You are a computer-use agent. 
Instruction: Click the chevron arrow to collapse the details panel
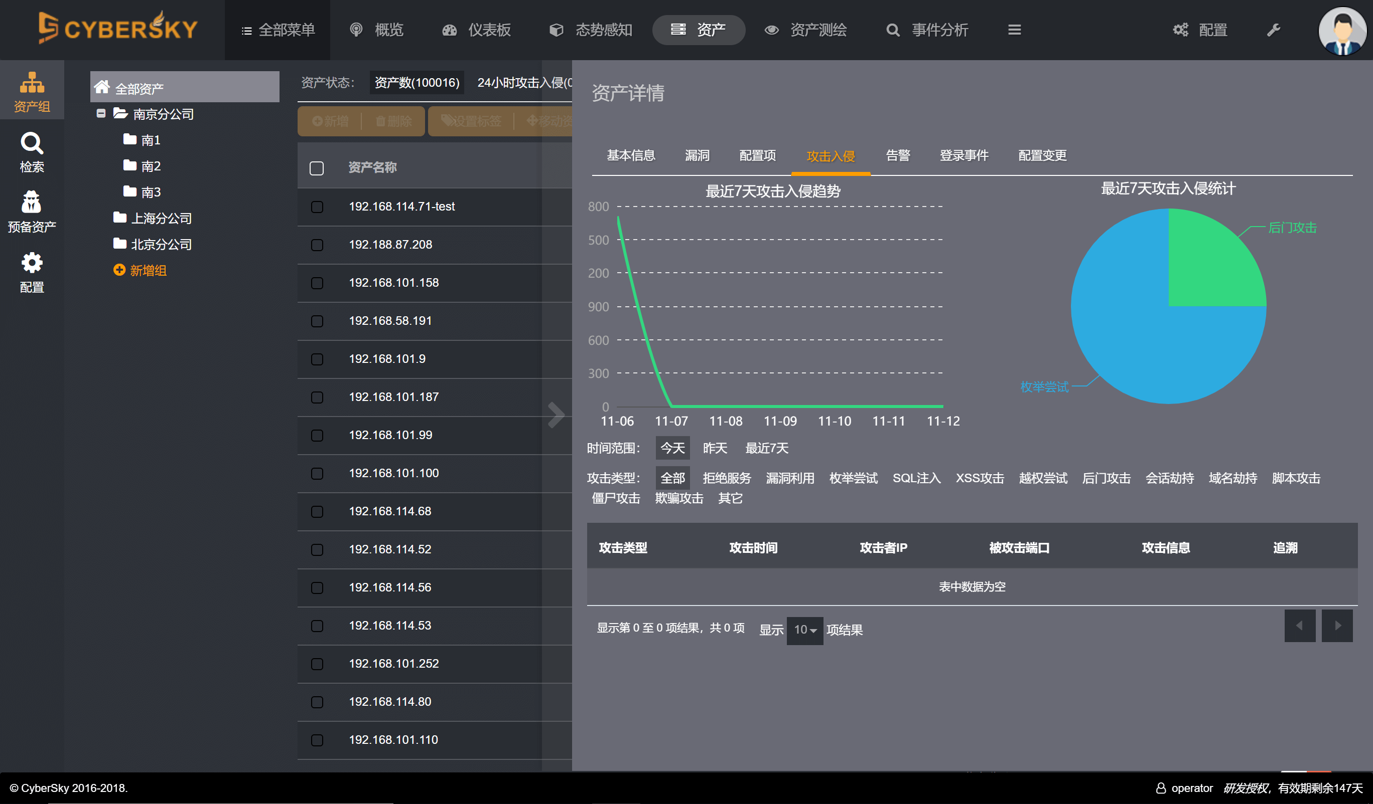[556, 415]
